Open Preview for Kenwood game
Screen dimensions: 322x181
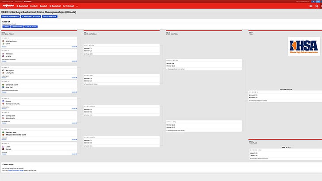point(4,61)
